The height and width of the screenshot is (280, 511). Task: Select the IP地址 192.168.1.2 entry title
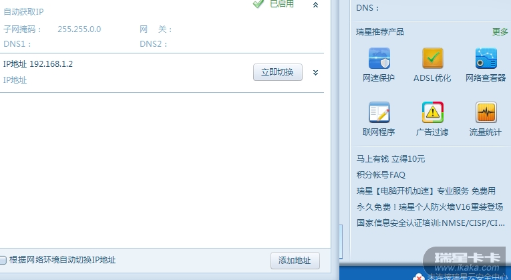(38, 64)
